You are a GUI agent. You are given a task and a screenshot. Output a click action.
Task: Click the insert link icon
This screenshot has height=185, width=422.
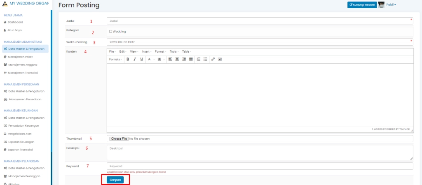(213, 59)
